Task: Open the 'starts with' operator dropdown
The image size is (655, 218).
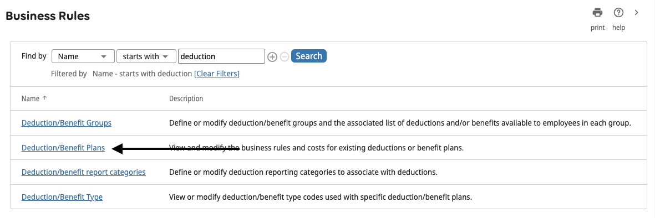Action: point(146,56)
